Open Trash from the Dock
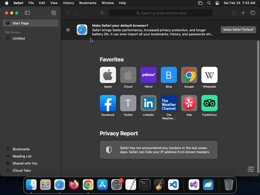The height and width of the screenshot is (195, 260). [x=229, y=185]
